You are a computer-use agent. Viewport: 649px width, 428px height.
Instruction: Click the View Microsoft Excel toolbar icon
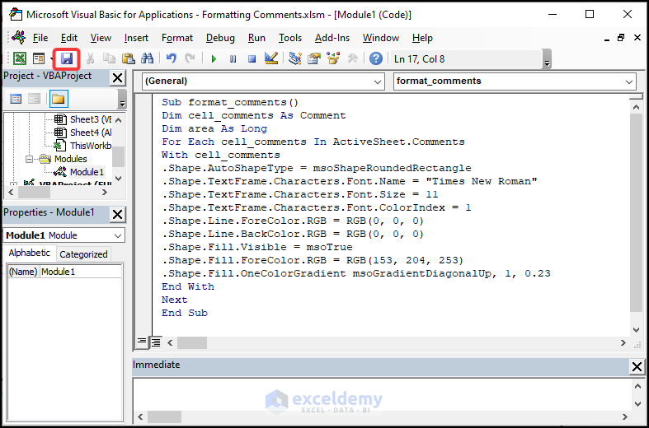tap(20, 59)
